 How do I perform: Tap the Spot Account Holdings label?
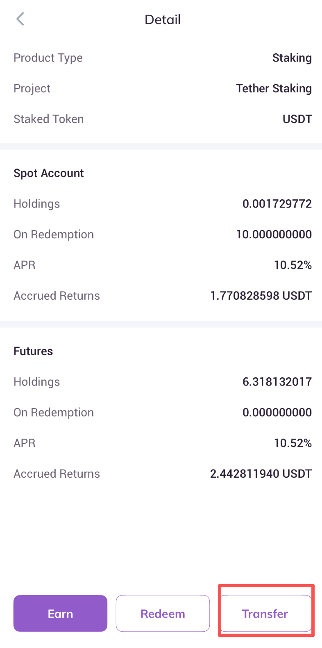pos(37,204)
